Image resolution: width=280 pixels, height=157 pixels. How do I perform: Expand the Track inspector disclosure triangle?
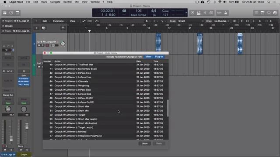click(x=3, y=31)
